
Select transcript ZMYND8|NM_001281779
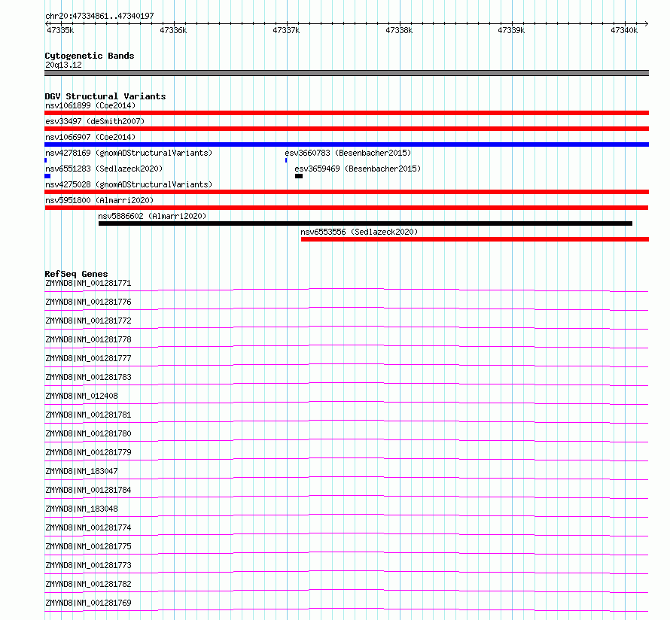[88, 452]
